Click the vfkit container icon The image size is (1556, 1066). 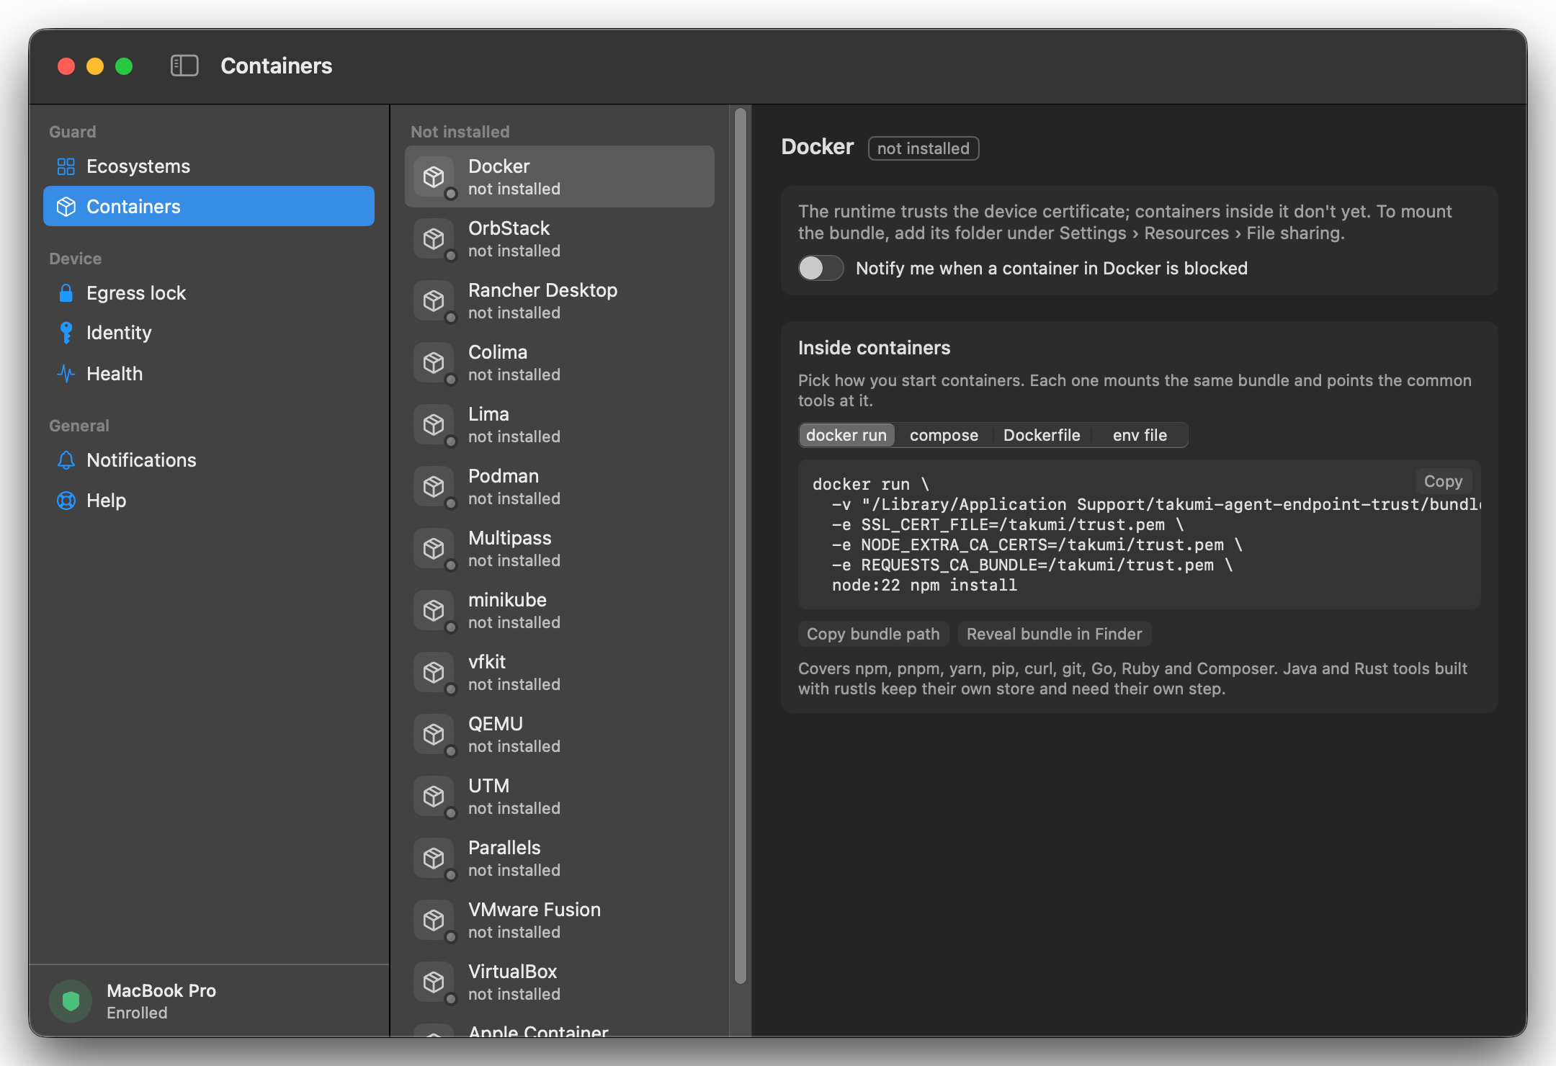[x=434, y=673]
